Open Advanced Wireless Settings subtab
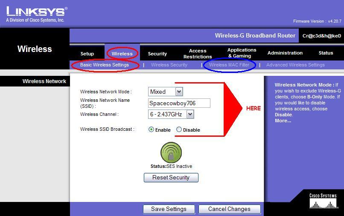The height and width of the screenshot is (216, 344). pyautogui.click(x=295, y=65)
